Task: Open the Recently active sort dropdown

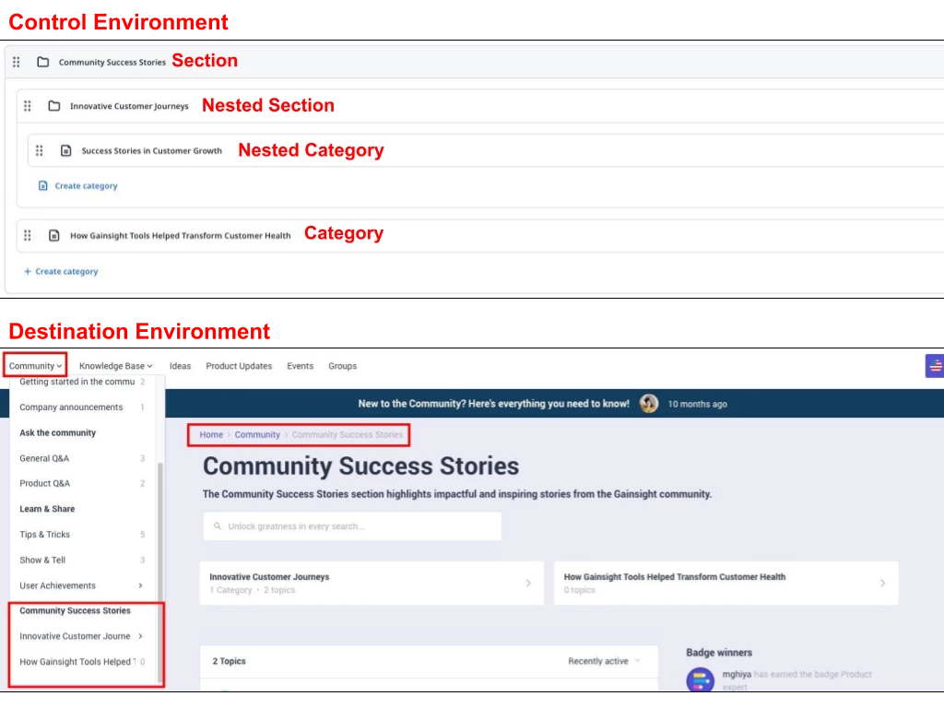Action: 604,661
